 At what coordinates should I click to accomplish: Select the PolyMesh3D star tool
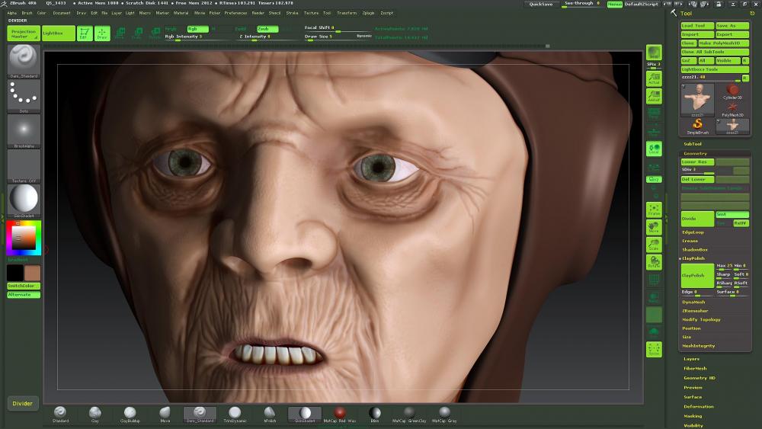pyautogui.click(x=732, y=109)
